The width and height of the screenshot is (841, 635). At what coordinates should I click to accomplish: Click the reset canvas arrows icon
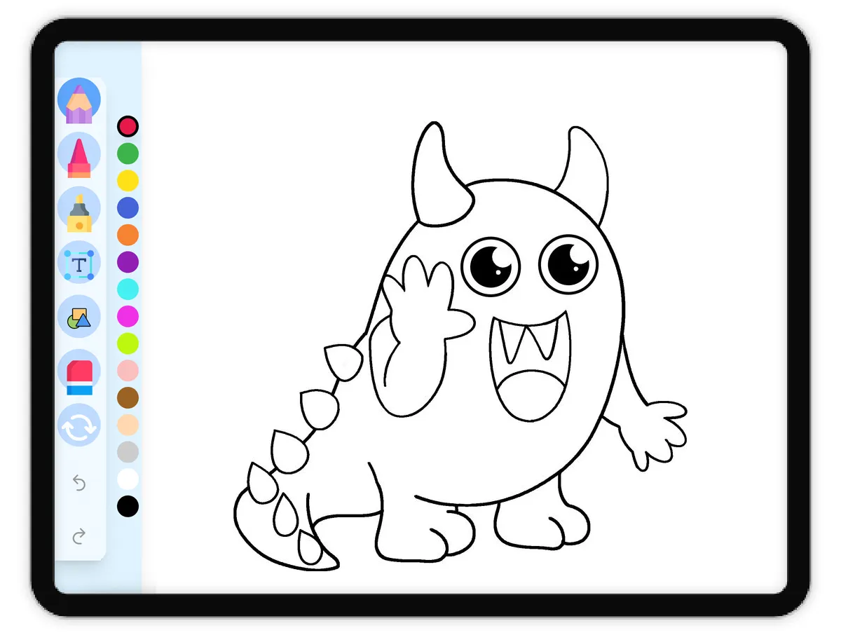coord(79,426)
